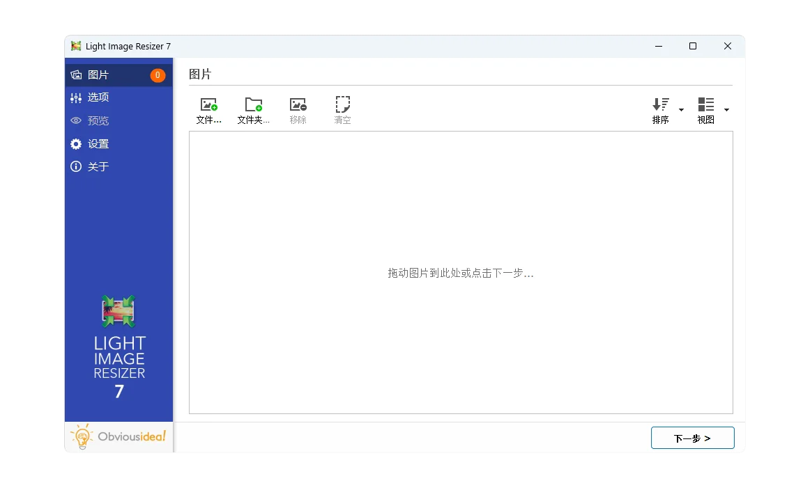Click the Light Image Resizer title bar icon
This screenshot has width=803, height=483.
[x=76, y=46]
